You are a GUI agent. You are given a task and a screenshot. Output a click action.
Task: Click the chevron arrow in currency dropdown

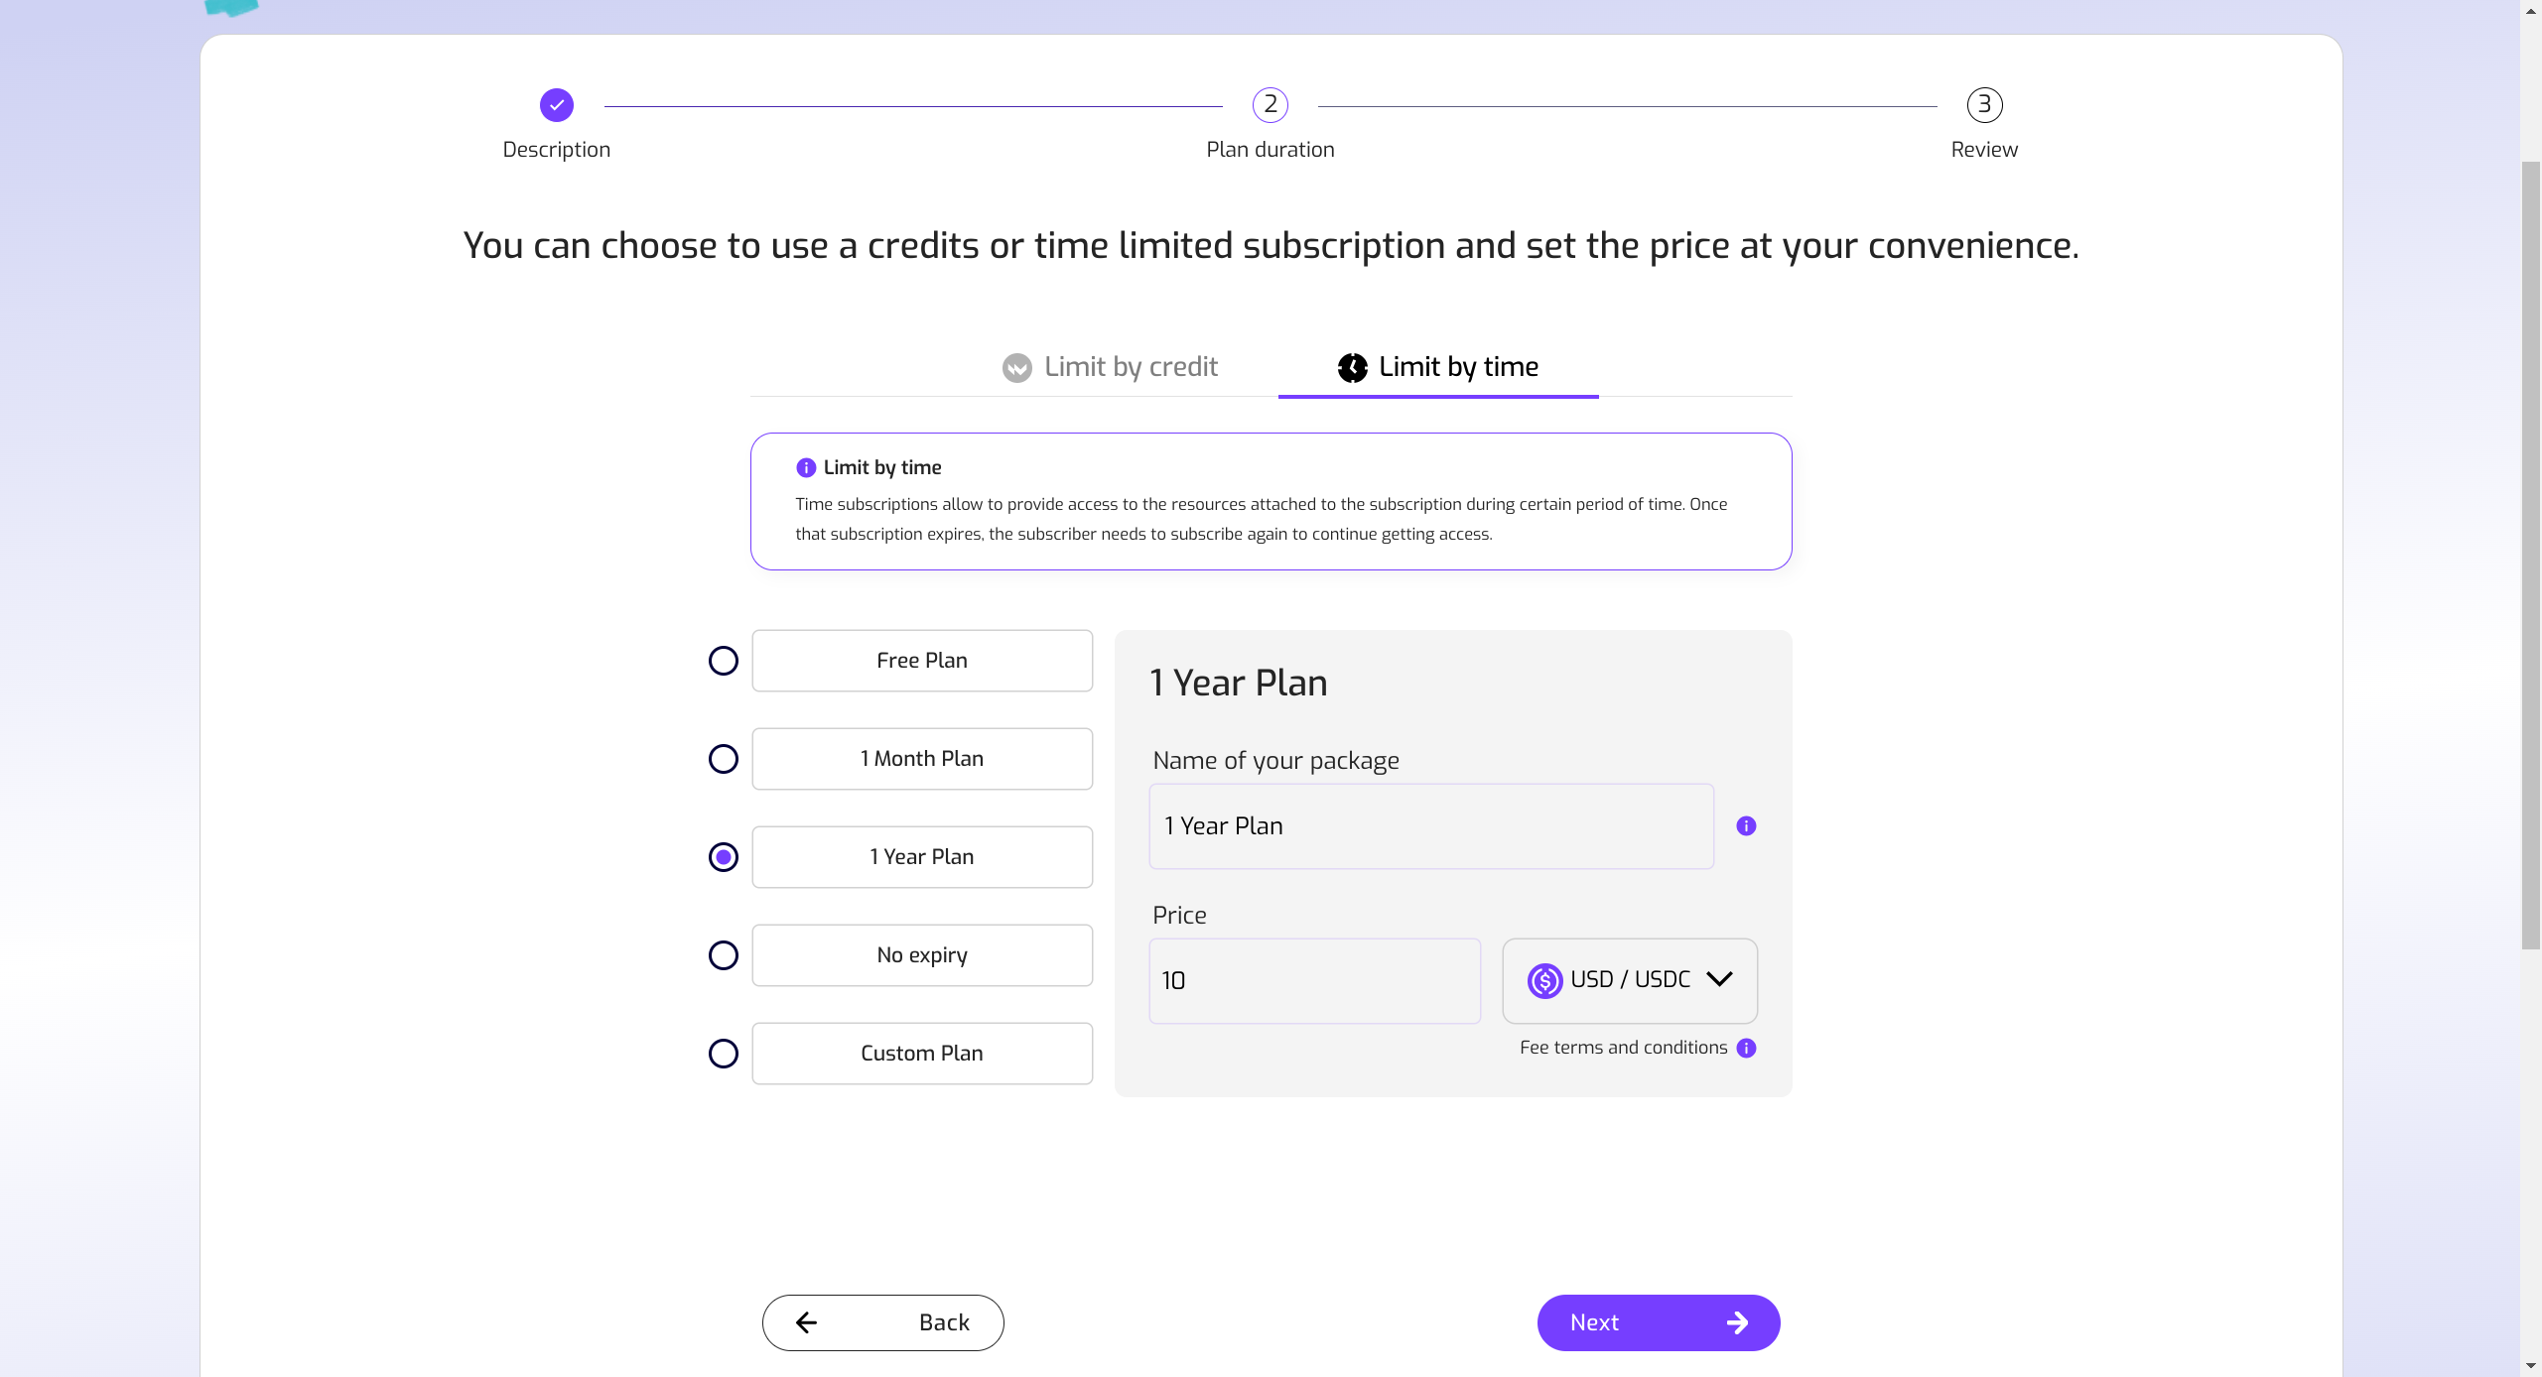click(x=1719, y=979)
